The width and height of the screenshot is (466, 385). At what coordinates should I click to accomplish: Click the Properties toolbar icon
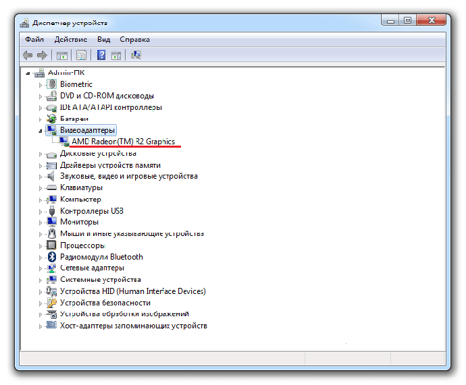tap(81, 55)
